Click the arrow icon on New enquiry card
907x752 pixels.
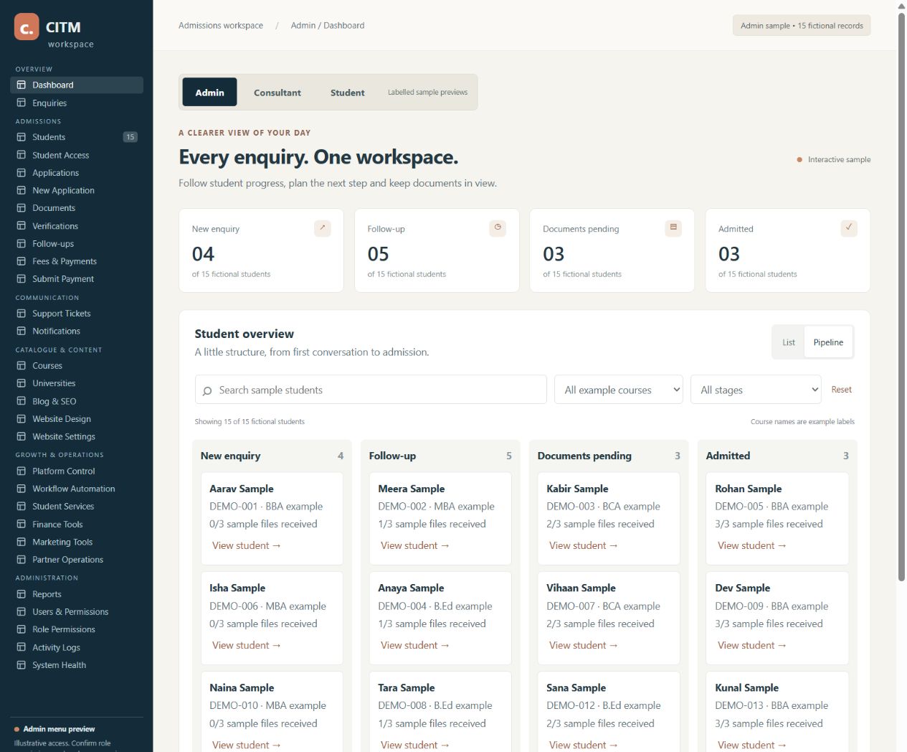[323, 228]
